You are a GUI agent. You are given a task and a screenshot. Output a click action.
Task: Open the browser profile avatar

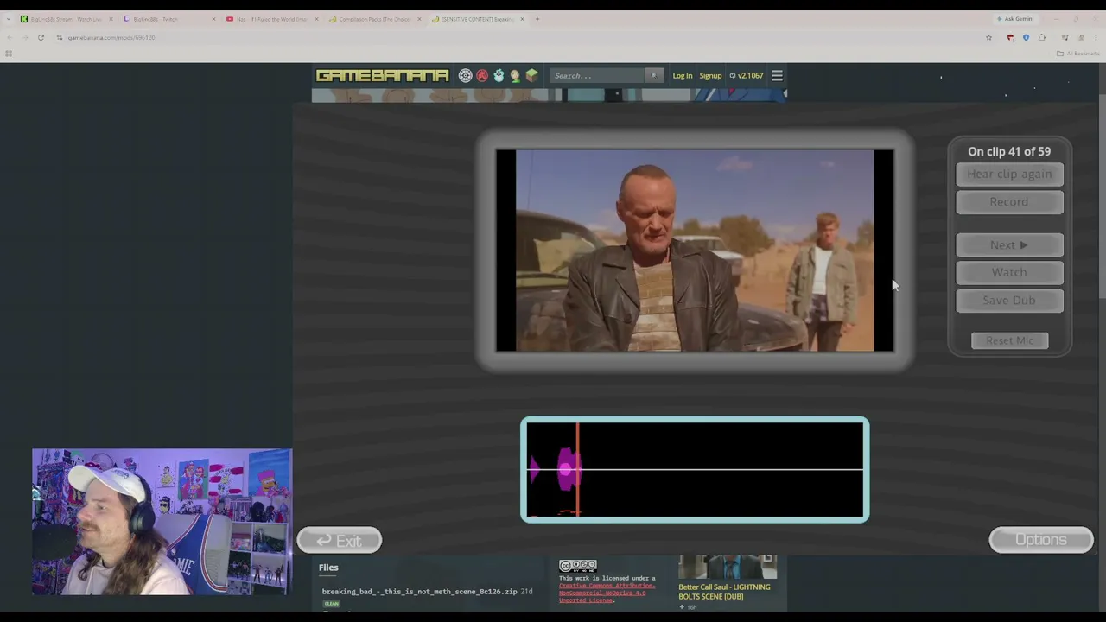coord(1081,38)
